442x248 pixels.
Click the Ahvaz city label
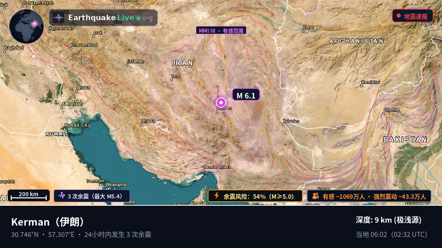(83, 88)
